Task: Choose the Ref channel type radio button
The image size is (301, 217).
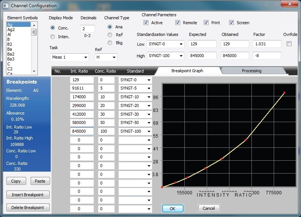Action: [x=110, y=35]
